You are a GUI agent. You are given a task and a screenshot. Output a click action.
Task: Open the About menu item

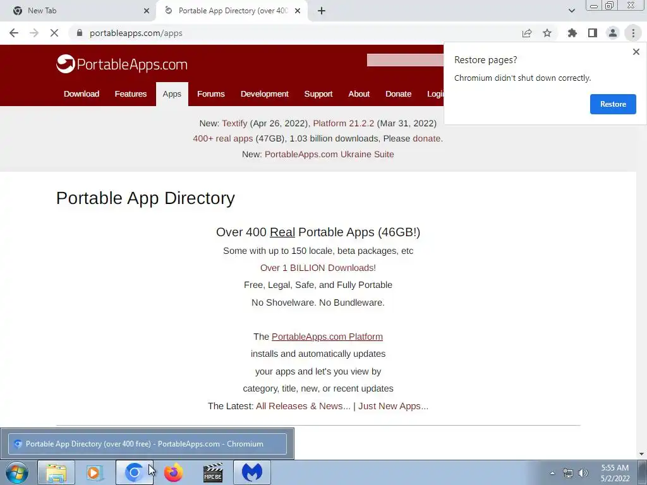(x=359, y=94)
